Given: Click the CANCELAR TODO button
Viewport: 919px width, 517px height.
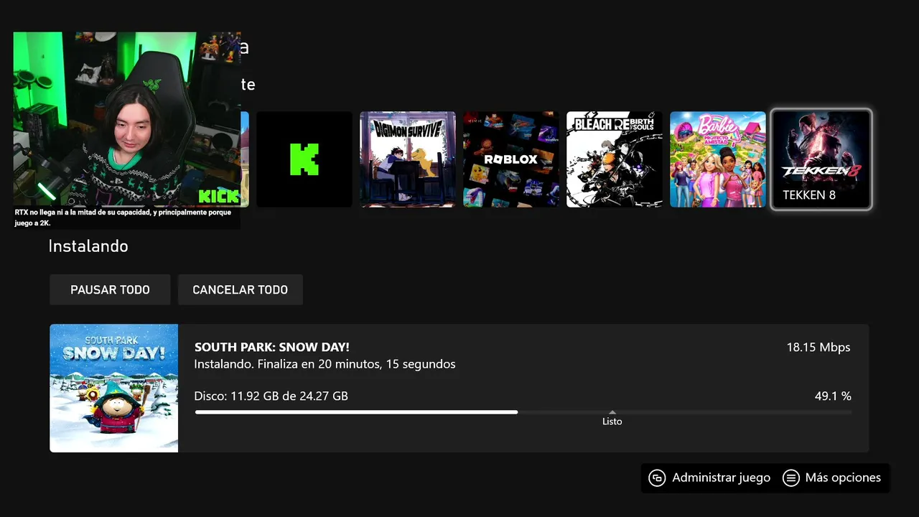Looking at the screenshot, I should pyautogui.click(x=241, y=289).
